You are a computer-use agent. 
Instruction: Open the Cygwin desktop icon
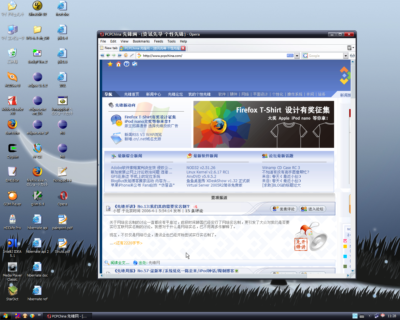coord(12,151)
